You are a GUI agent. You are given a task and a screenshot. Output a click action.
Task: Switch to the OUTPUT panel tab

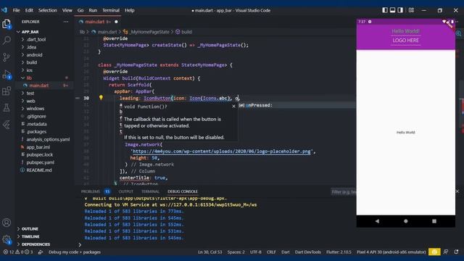click(x=125, y=191)
